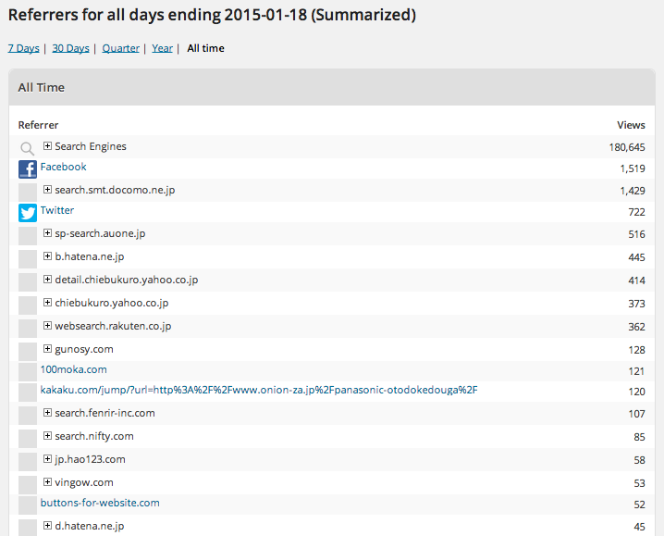
Task: Click the placeholder icon beside gunosy.com
Action: pos(28,352)
